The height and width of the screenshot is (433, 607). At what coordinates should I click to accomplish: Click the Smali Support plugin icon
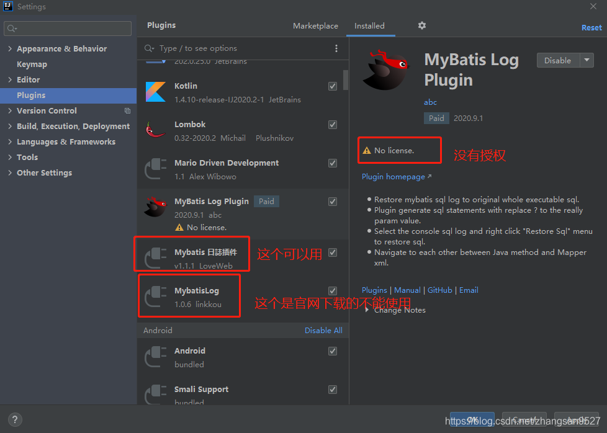coord(155,395)
